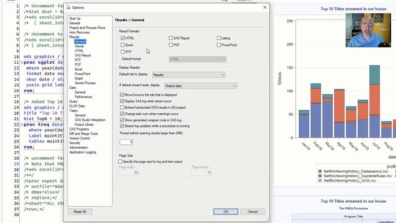Toggle the HTML result format checkbox
396x223 pixels.
[123, 38]
